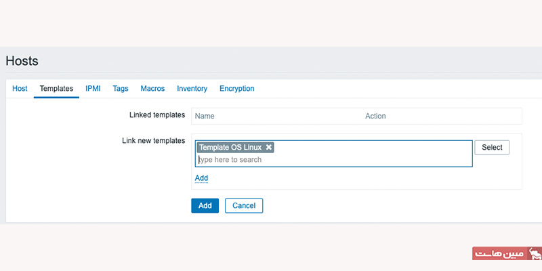Screen dimensions: 542x271
Task: Click the Name column header
Action: click(x=205, y=116)
